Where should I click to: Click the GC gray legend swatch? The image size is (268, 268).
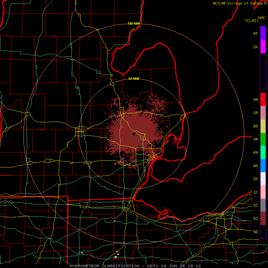coord(263,205)
